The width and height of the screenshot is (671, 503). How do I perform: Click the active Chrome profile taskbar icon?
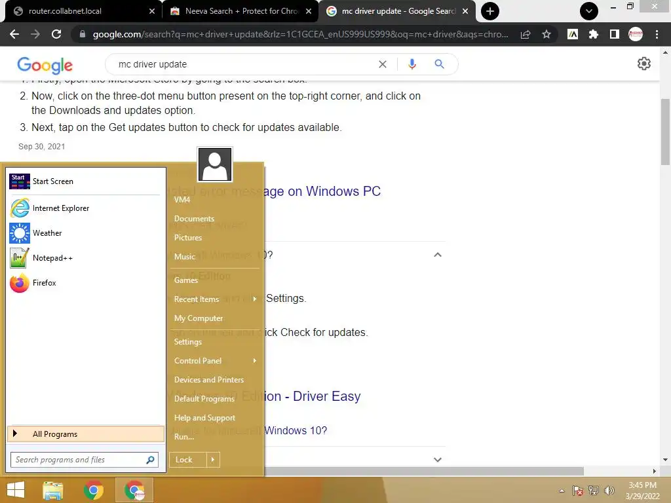click(x=134, y=490)
